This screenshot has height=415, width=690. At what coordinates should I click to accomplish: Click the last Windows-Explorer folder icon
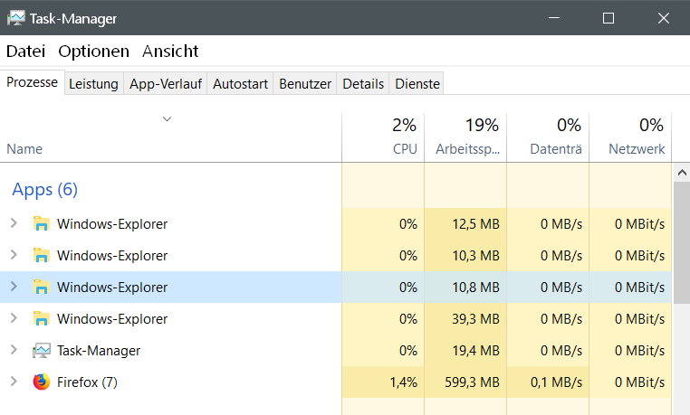(x=42, y=319)
